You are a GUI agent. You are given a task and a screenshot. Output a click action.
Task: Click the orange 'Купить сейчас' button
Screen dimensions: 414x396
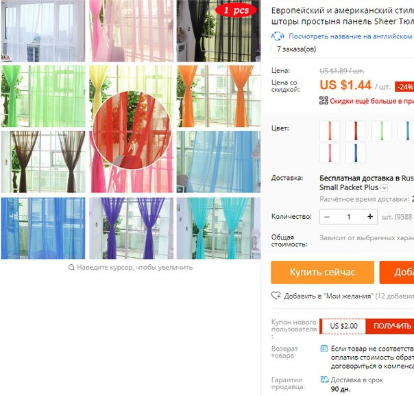(322, 272)
